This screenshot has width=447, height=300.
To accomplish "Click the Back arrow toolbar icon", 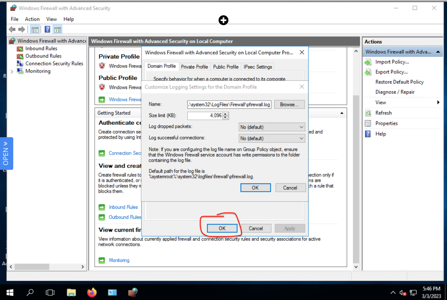I will click(x=12, y=29).
